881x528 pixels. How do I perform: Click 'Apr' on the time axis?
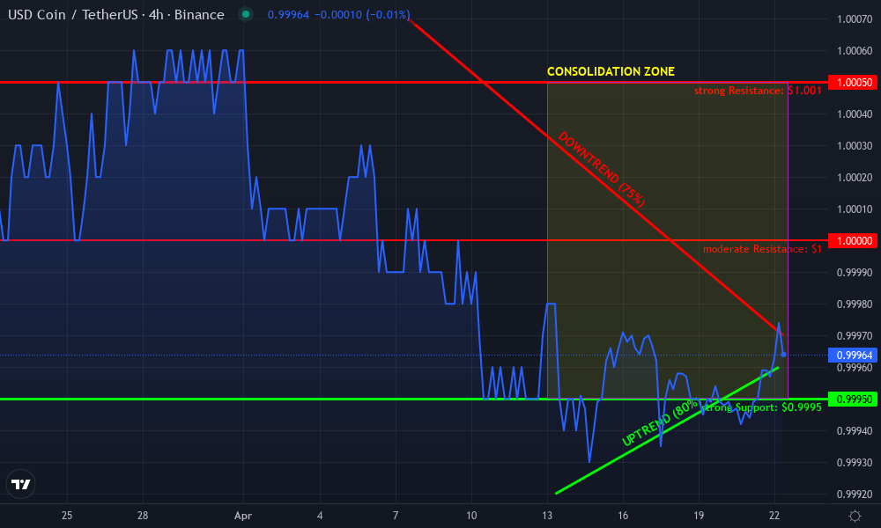click(x=242, y=516)
